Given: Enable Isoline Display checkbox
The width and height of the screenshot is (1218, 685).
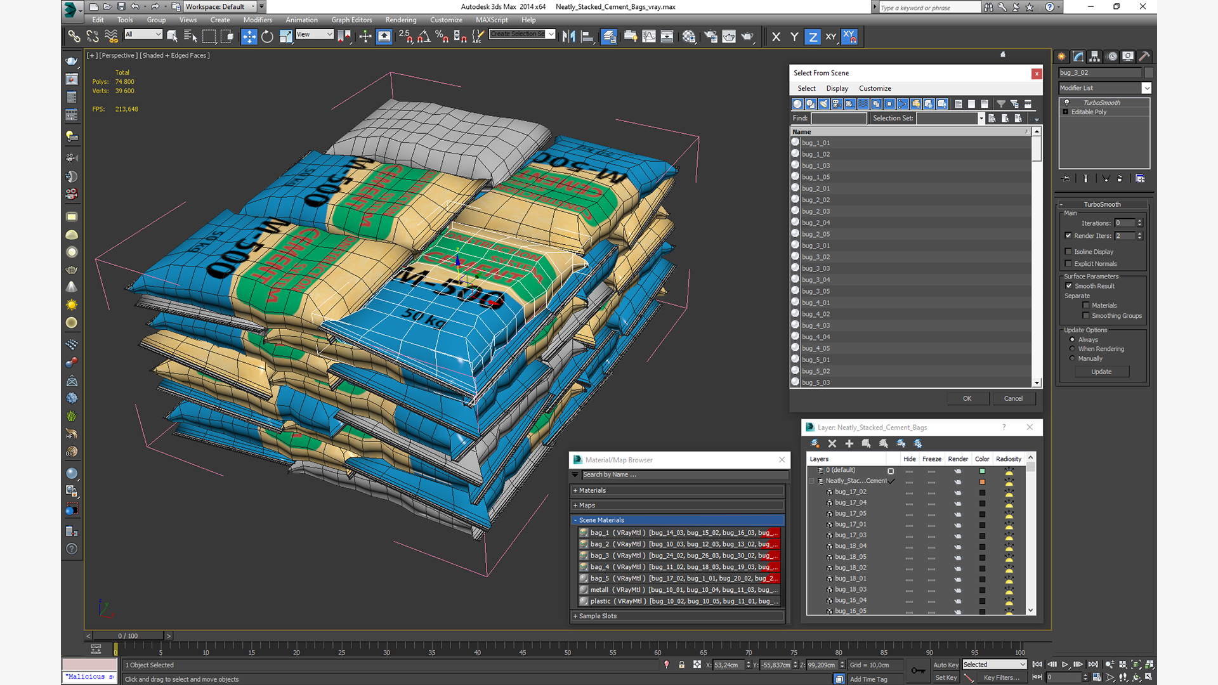Looking at the screenshot, I should click(1068, 252).
